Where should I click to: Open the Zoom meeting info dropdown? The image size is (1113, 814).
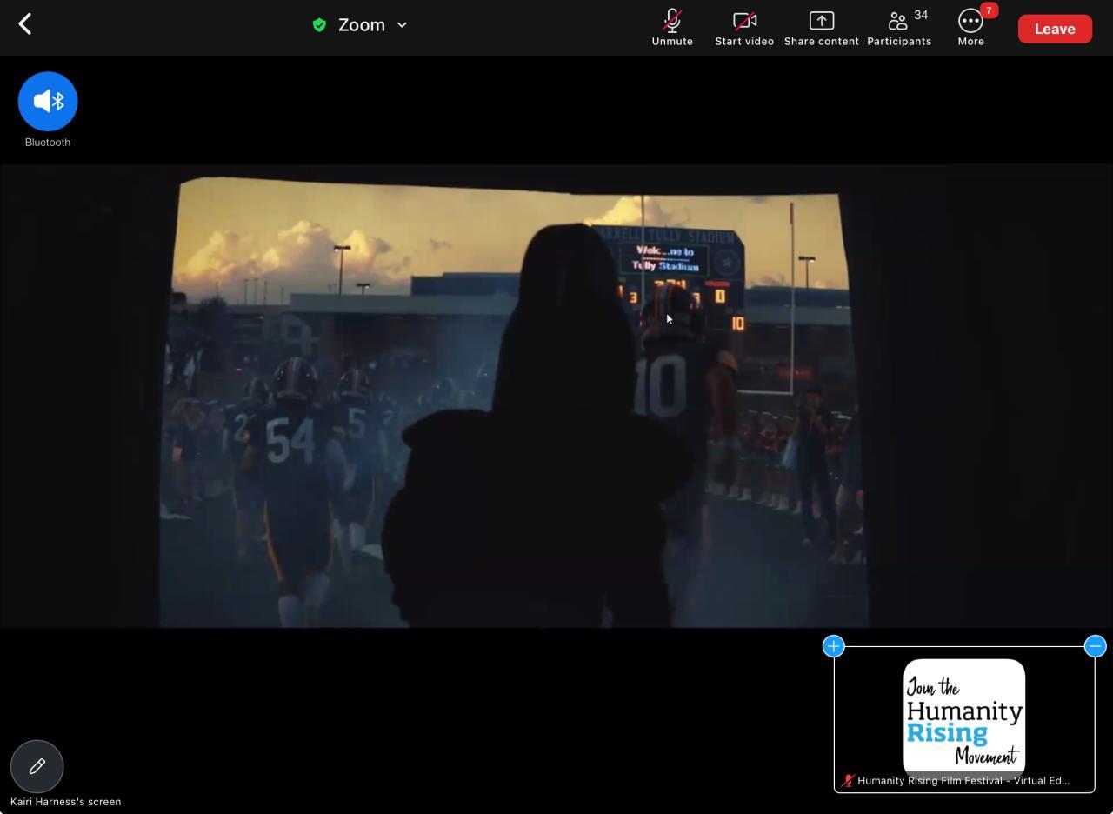(373, 25)
